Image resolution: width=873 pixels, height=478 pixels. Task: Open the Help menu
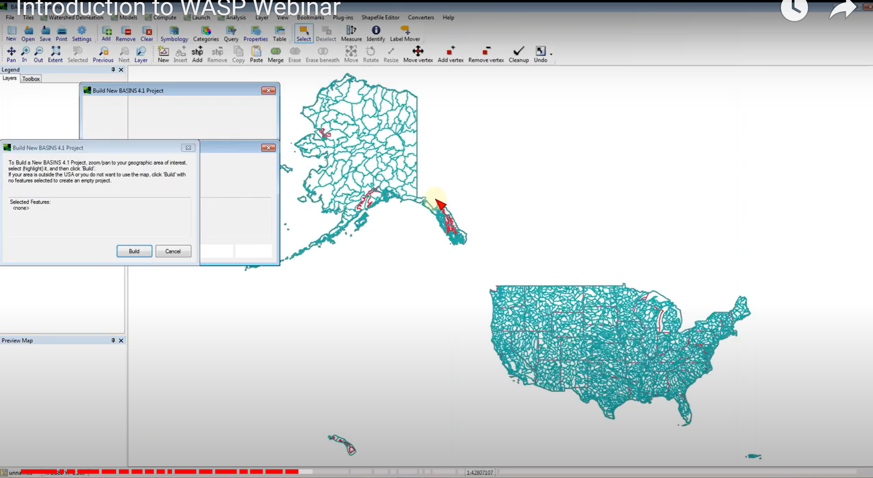[448, 17]
